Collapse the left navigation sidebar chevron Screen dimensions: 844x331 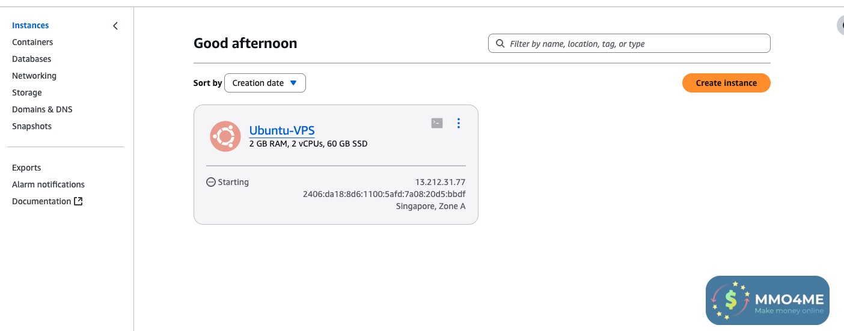pyautogui.click(x=115, y=26)
